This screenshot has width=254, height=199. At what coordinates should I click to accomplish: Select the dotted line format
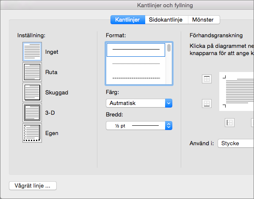[136, 64]
